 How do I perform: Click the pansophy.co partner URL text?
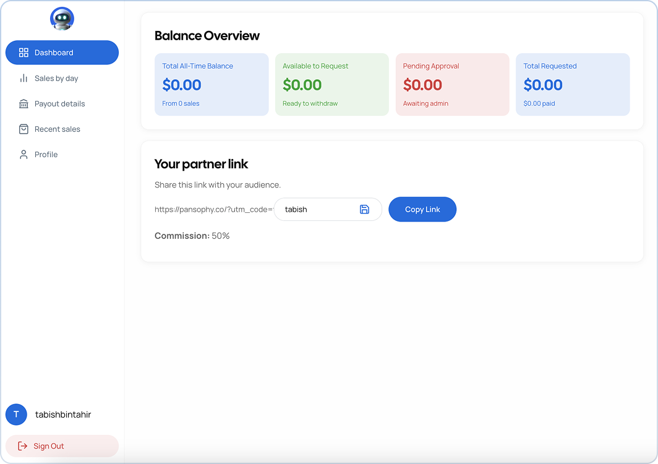coord(213,210)
